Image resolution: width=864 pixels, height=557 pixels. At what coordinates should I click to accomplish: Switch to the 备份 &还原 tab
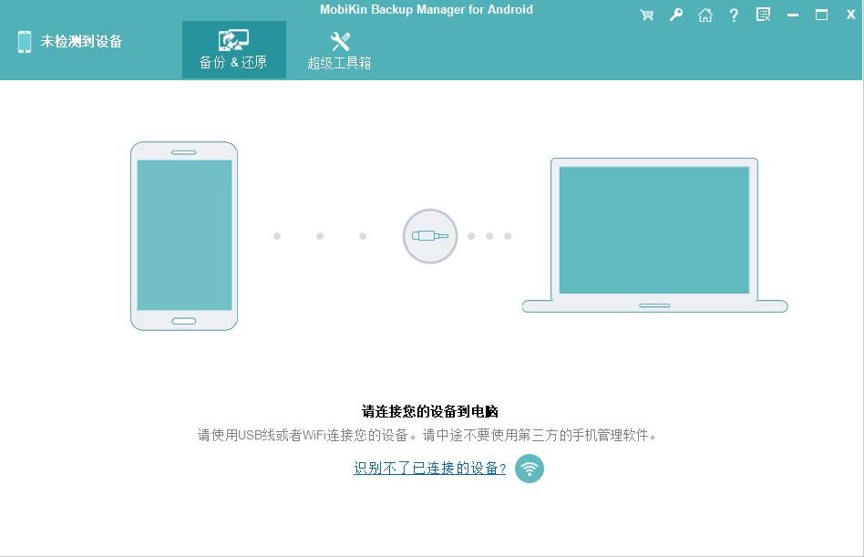click(x=233, y=50)
